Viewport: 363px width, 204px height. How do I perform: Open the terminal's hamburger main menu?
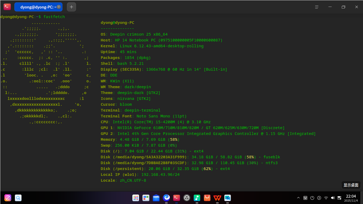tap(317, 7)
